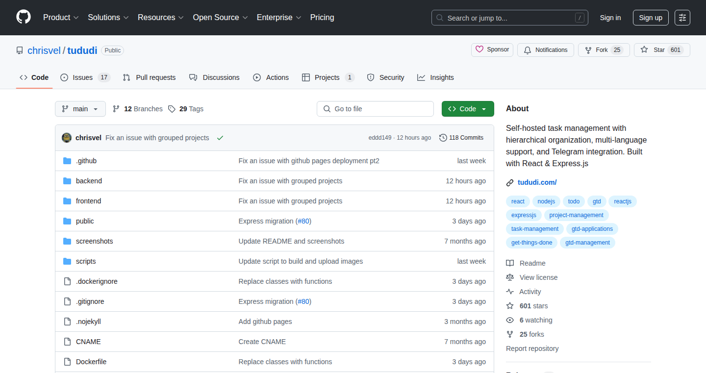Click the green commit status checkmark
The image size is (706, 373).
(220, 138)
